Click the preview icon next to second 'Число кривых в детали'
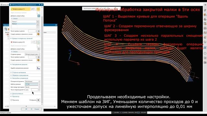Image resolution: width=207 pixels, height=116 pixels. (x=39, y=57)
